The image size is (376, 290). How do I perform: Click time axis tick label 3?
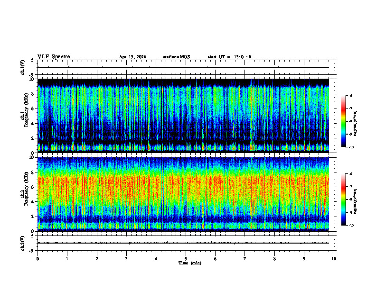click(126, 259)
